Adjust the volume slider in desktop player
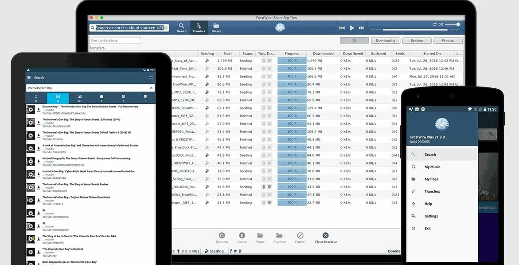 pyautogui.click(x=453, y=24)
